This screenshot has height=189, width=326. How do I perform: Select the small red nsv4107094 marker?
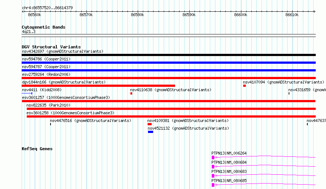tap(245, 86)
